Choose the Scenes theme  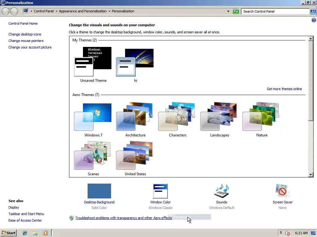93,156
